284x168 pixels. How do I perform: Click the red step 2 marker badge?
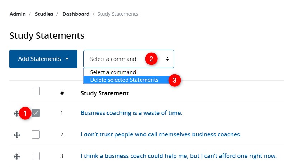(151, 59)
